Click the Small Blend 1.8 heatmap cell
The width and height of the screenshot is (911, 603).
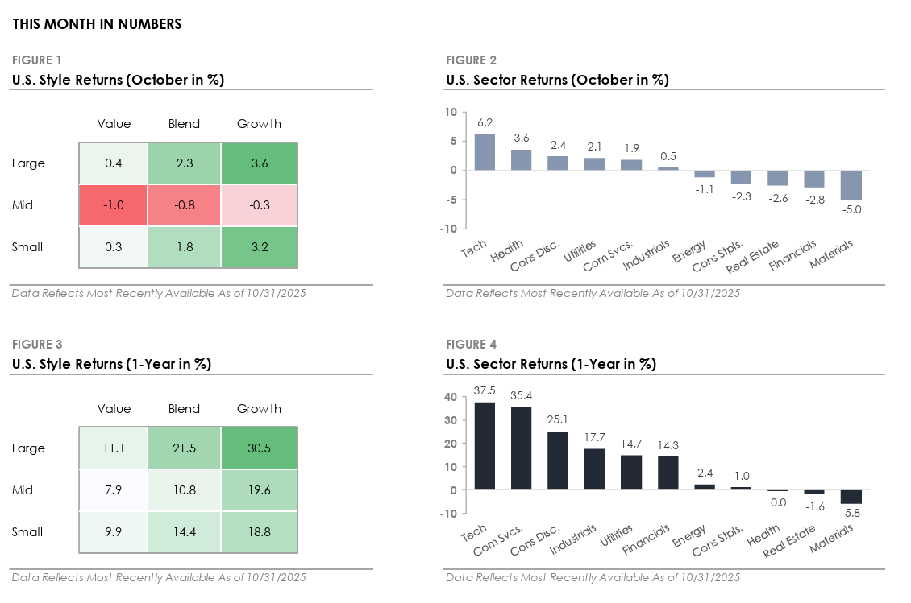click(x=184, y=247)
